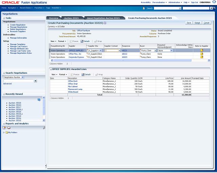
Task: Open Supplier Contact dropdown
Action: (120, 50)
